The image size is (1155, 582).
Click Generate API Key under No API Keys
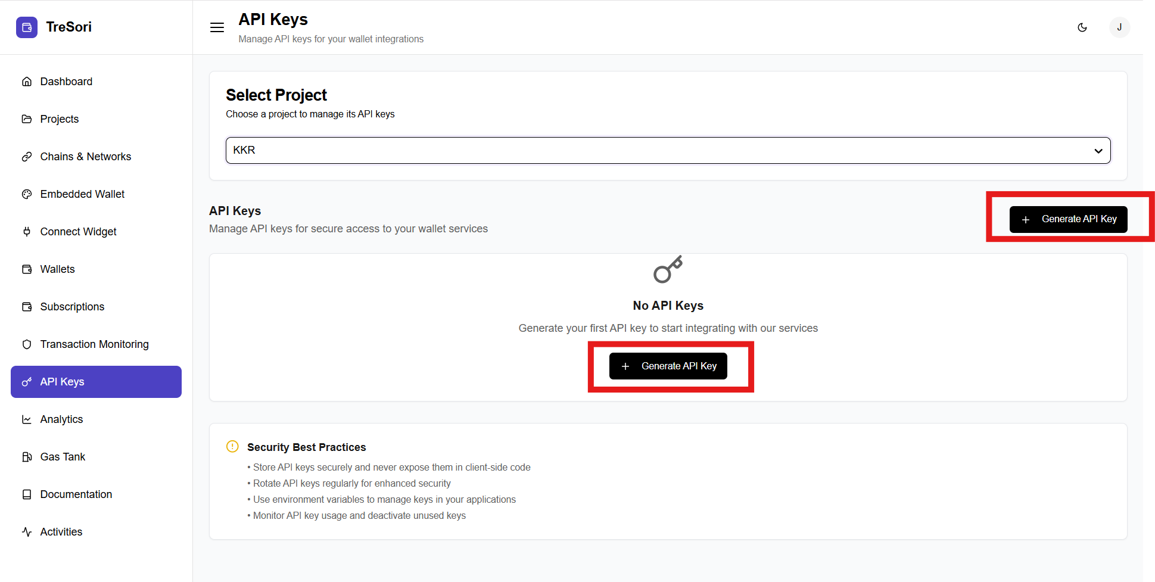668,366
